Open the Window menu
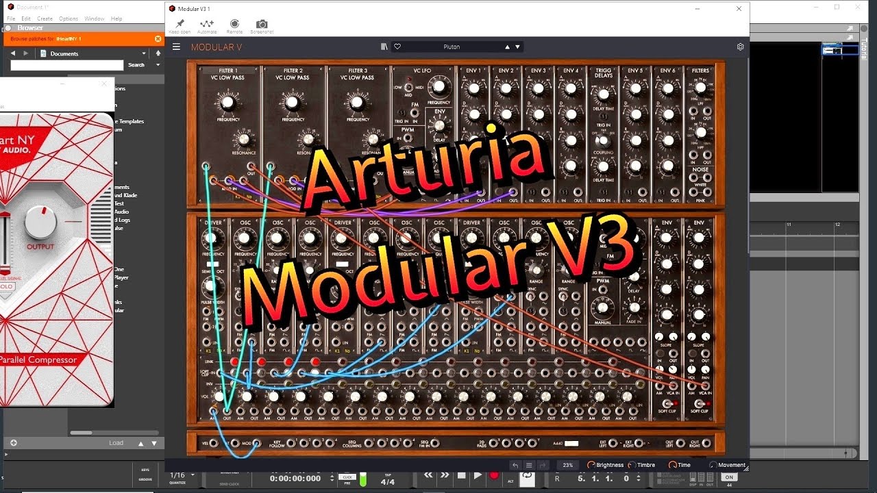 (x=95, y=18)
